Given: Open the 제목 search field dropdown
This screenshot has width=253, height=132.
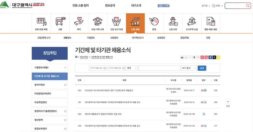Looking at the screenshot, I should (132, 68).
